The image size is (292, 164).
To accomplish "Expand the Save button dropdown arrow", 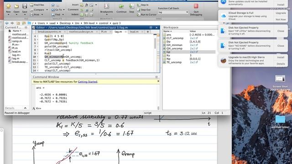I will point(25,15).
